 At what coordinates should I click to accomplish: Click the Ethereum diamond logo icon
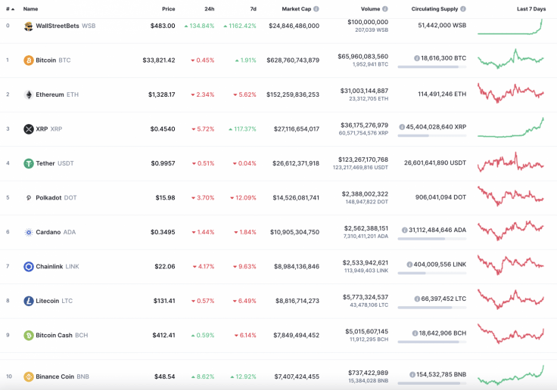click(x=29, y=94)
